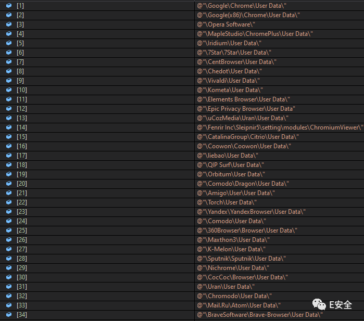Select the CentBrowser\User Data value
The image size is (364, 321).
(x=236, y=62)
